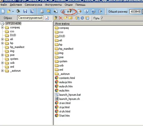Select Start.htm in the file list

[x=64, y=115]
